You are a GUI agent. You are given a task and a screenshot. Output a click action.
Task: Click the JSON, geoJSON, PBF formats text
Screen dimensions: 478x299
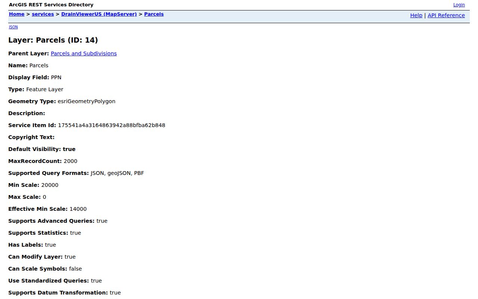(117, 173)
